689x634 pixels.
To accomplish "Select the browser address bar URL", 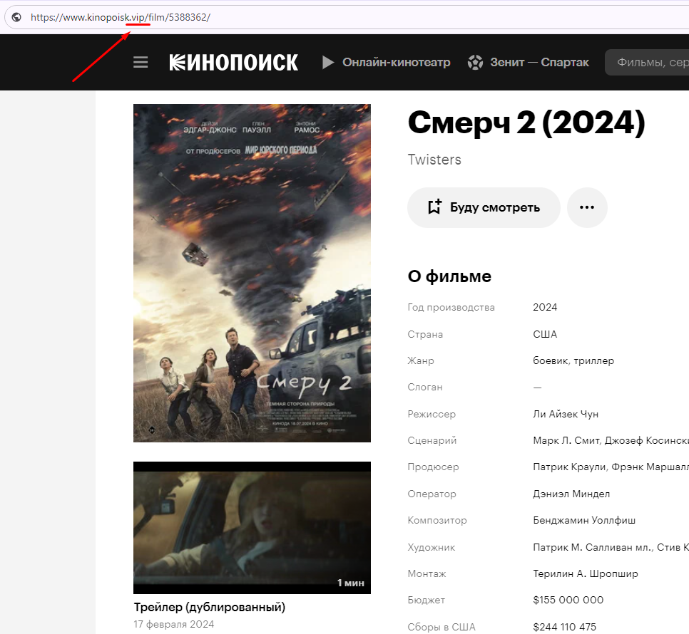I will [x=121, y=17].
